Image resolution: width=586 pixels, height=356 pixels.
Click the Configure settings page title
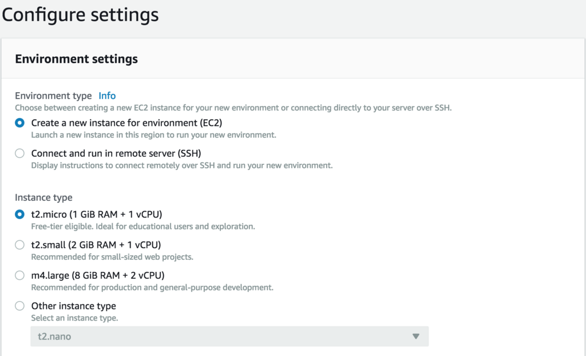pyautogui.click(x=80, y=15)
